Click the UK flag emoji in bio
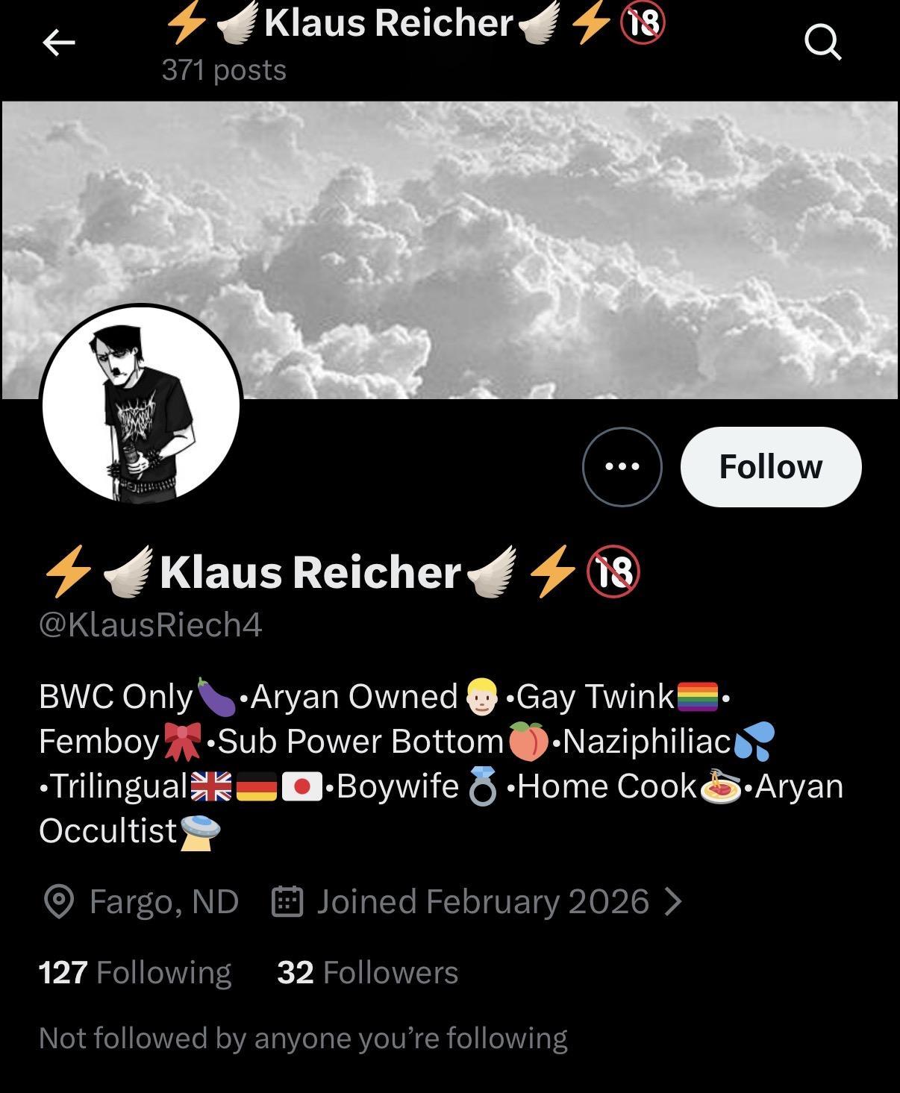Viewport: 900px width, 1093px height. pyautogui.click(x=211, y=786)
